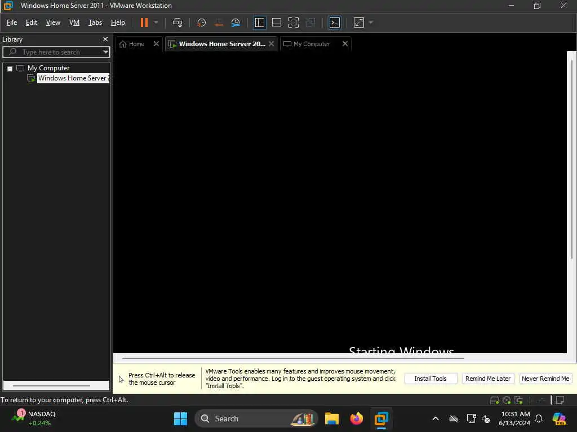The height and width of the screenshot is (432, 577).
Task: Open File Explorer from the taskbar
Action: (331, 418)
